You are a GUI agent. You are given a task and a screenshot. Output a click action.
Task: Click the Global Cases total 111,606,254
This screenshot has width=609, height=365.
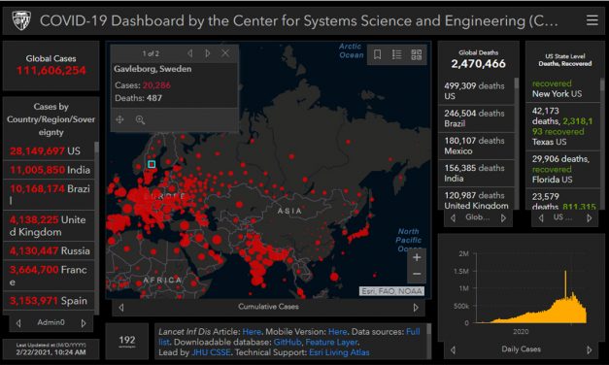coord(51,71)
